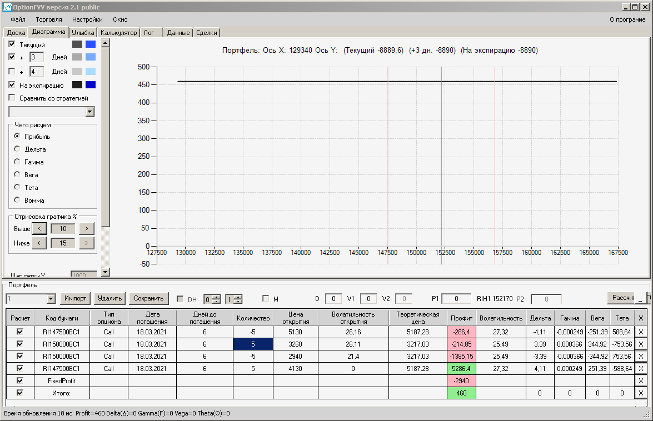Open the Окно menu
Image resolution: width=653 pixels, height=421 pixels.
point(121,19)
